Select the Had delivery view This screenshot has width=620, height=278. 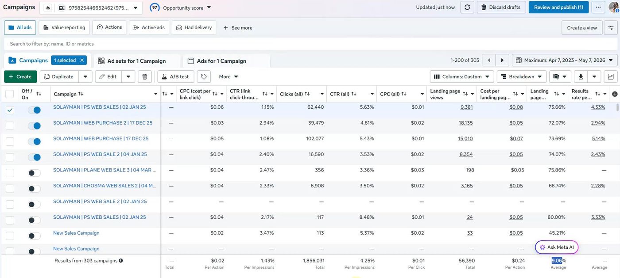click(x=194, y=27)
